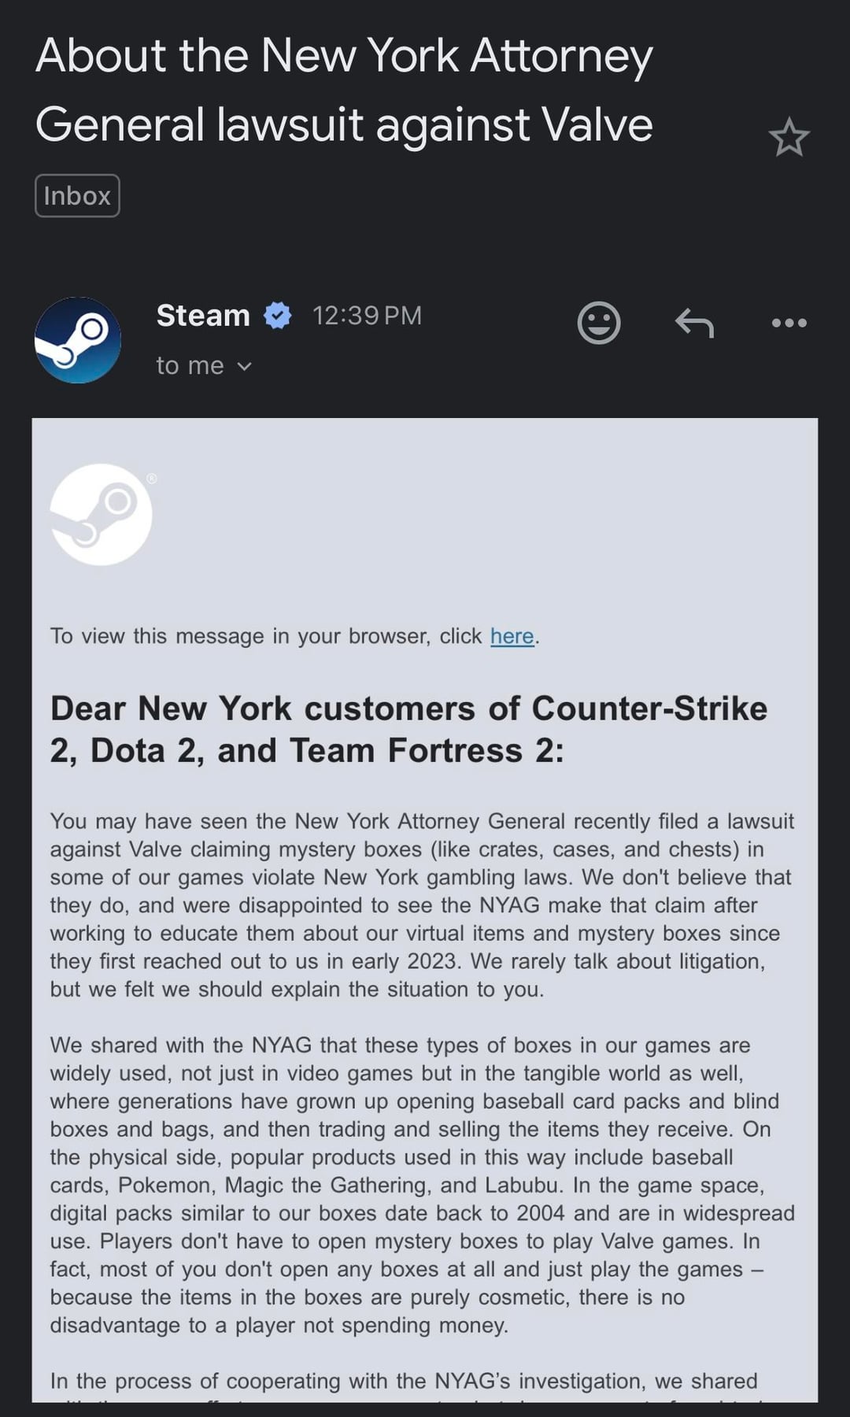Tap the email subject about Valve lawsuit

tap(344, 90)
